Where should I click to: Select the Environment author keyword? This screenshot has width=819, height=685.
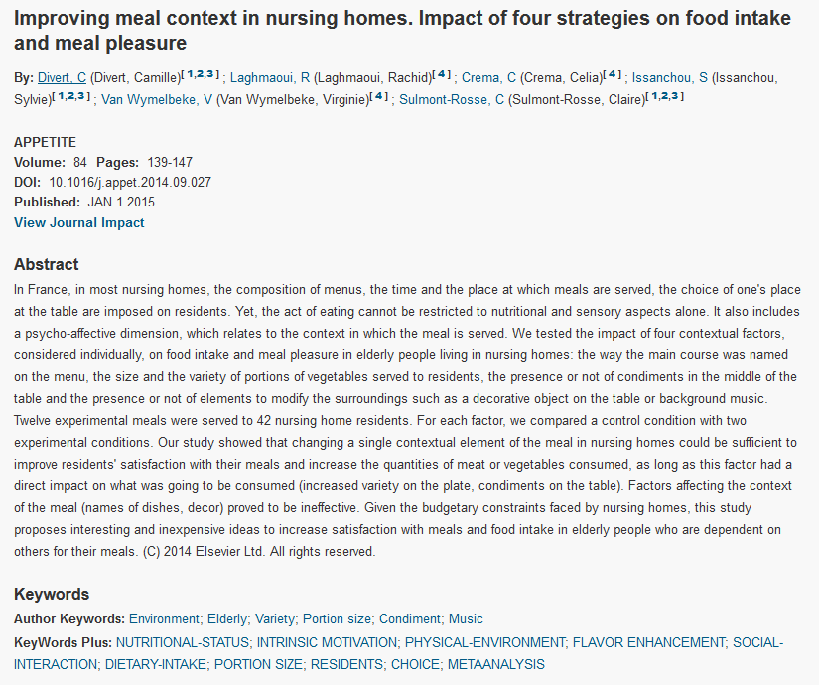pyautogui.click(x=164, y=619)
